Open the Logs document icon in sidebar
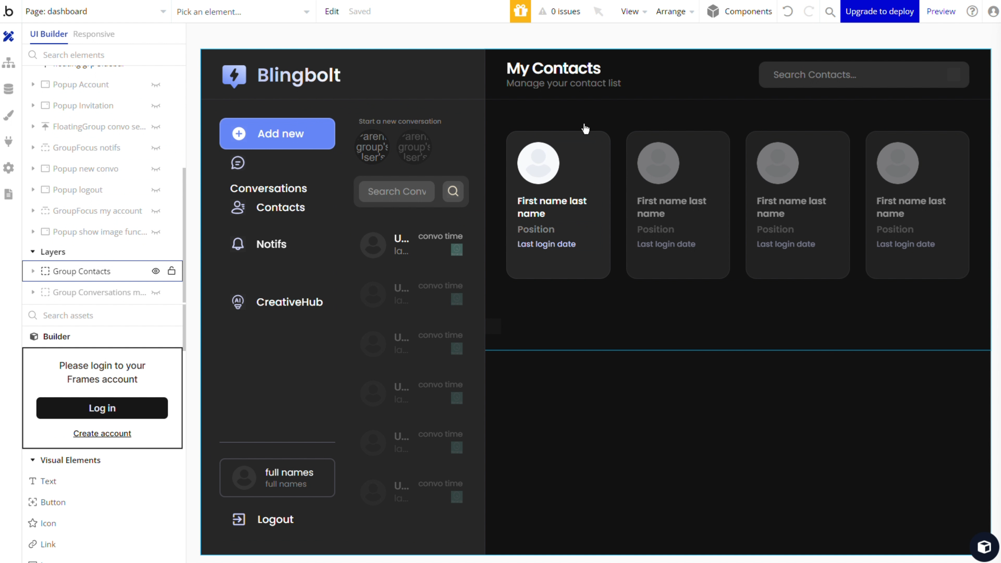The height and width of the screenshot is (563, 1001). pyautogui.click(x=8, y=194)
